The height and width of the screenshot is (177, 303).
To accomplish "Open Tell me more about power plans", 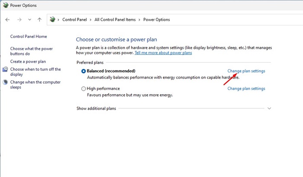I will 163,53.
